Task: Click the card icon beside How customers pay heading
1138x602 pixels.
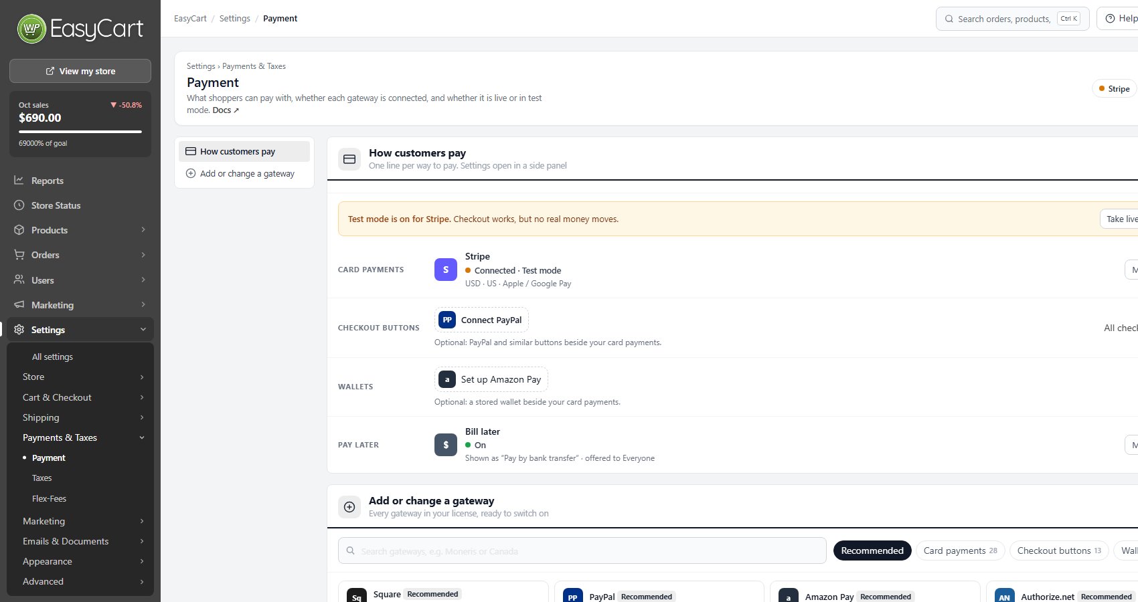Action: point(349,159)
